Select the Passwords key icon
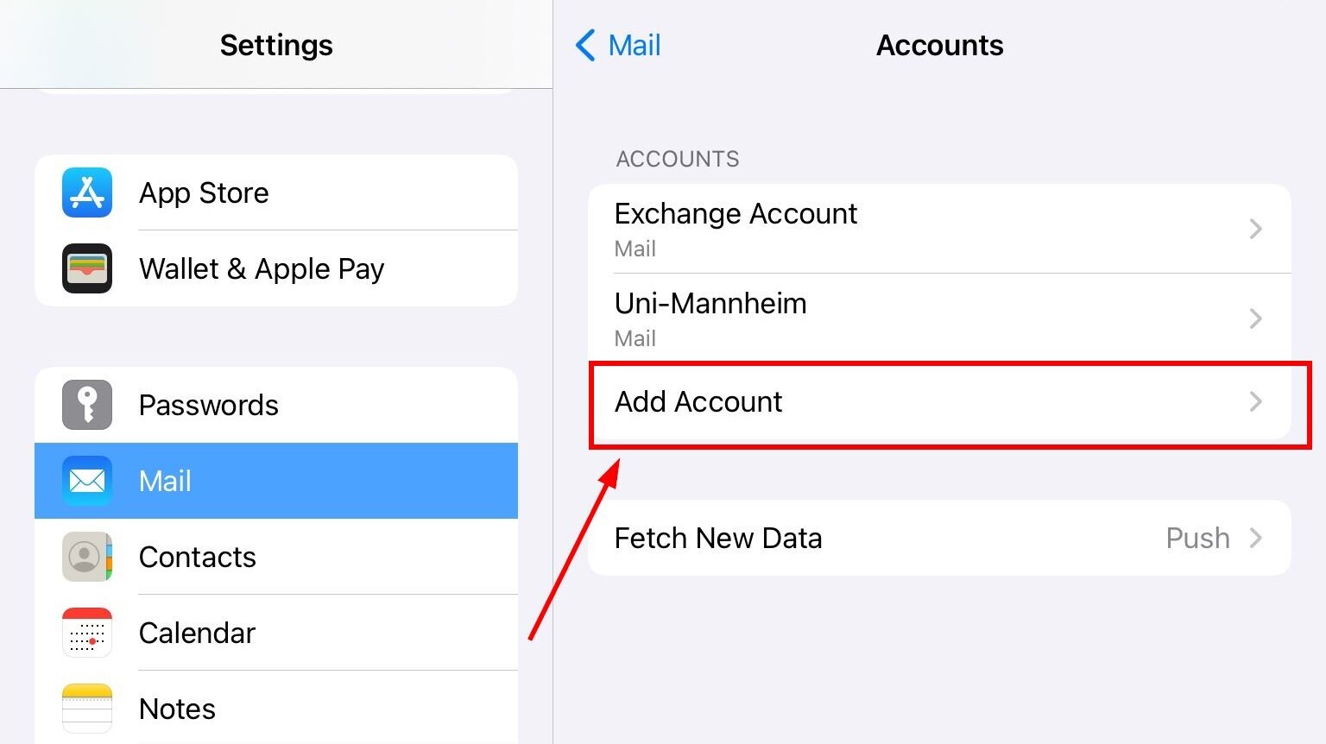 coord(87,405)
